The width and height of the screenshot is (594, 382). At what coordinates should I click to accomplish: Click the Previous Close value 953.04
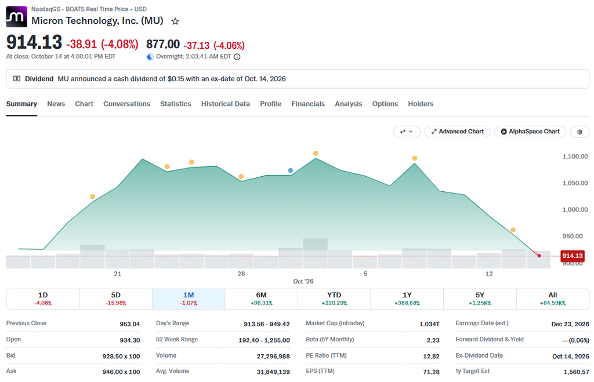(130, 324)
